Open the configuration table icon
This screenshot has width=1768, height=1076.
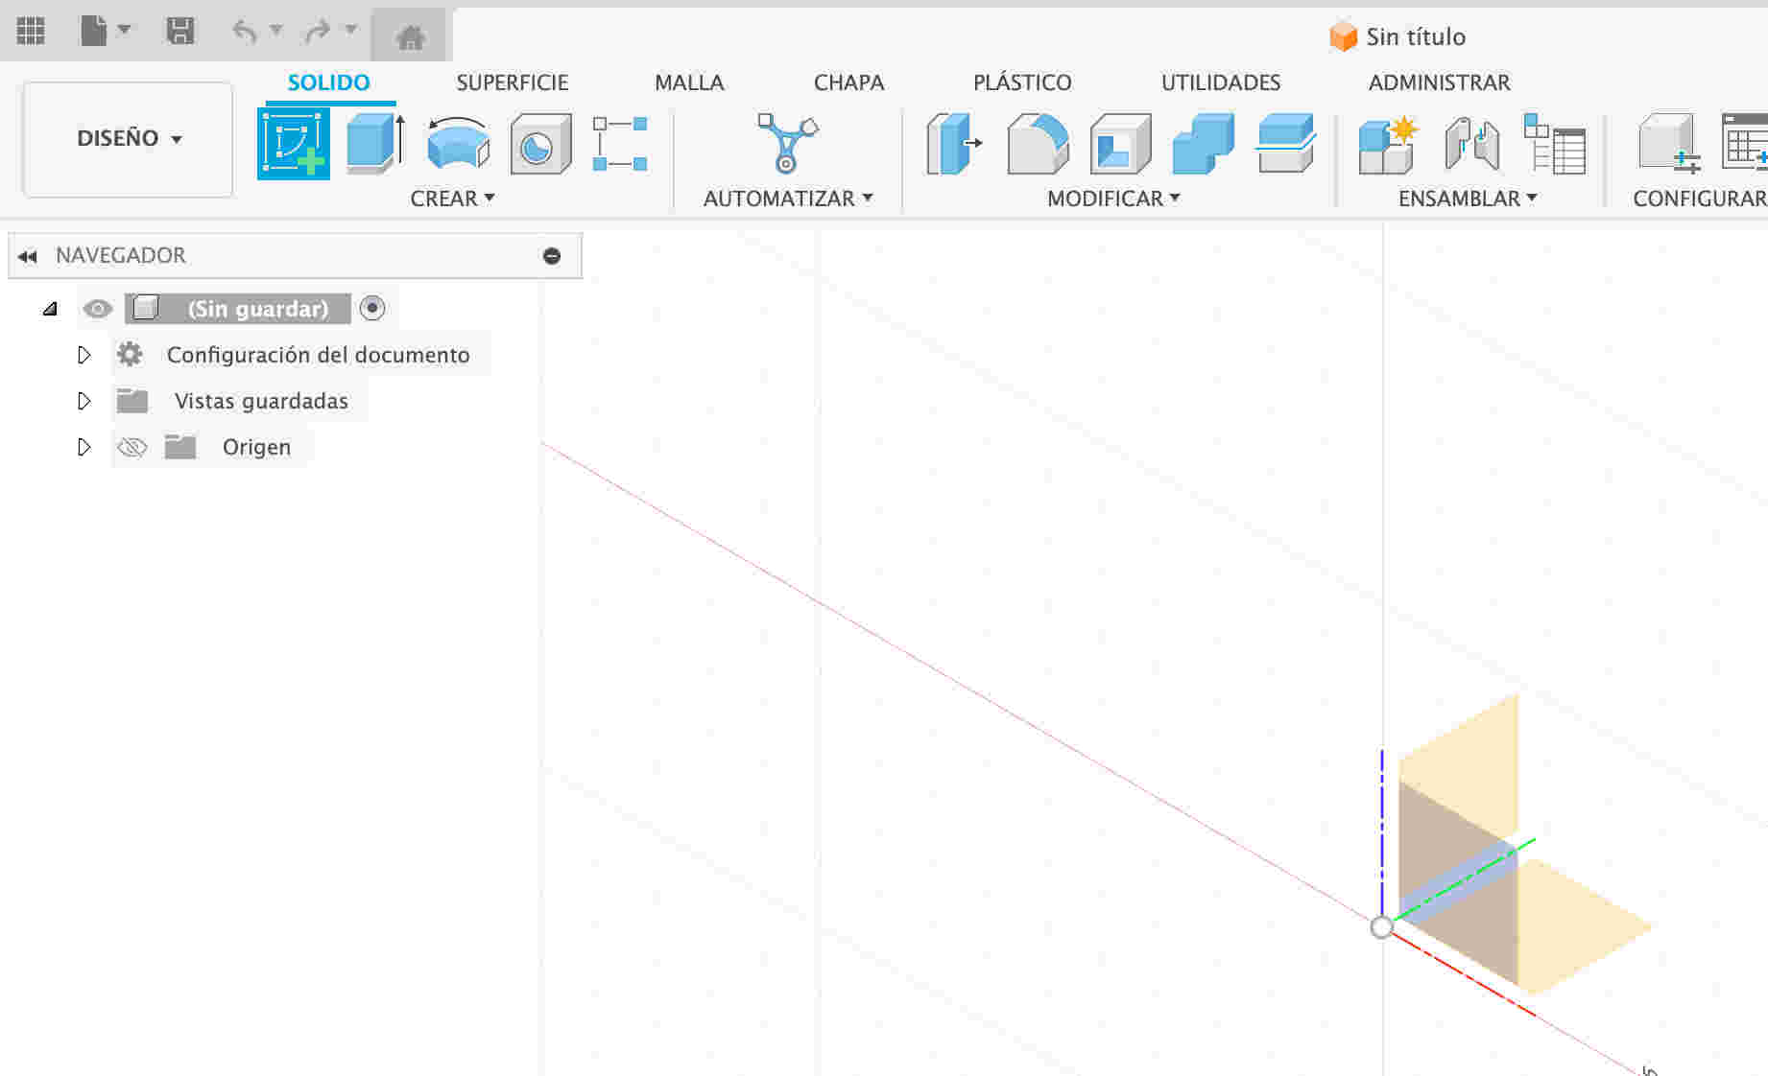click(x=1745, y=144)
